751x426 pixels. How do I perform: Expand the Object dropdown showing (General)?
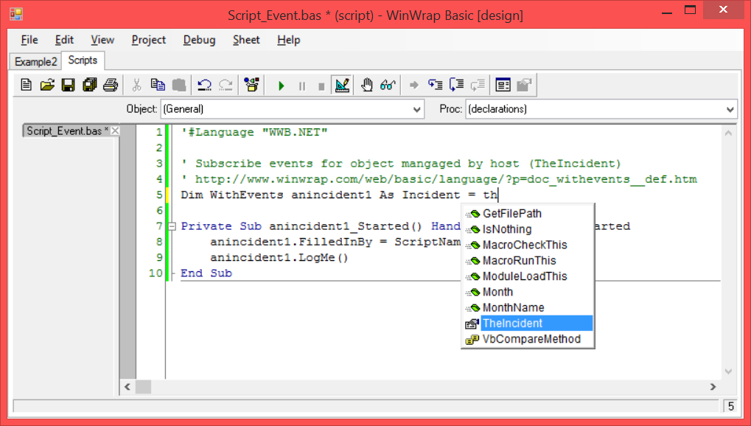(x=416, y=109)
